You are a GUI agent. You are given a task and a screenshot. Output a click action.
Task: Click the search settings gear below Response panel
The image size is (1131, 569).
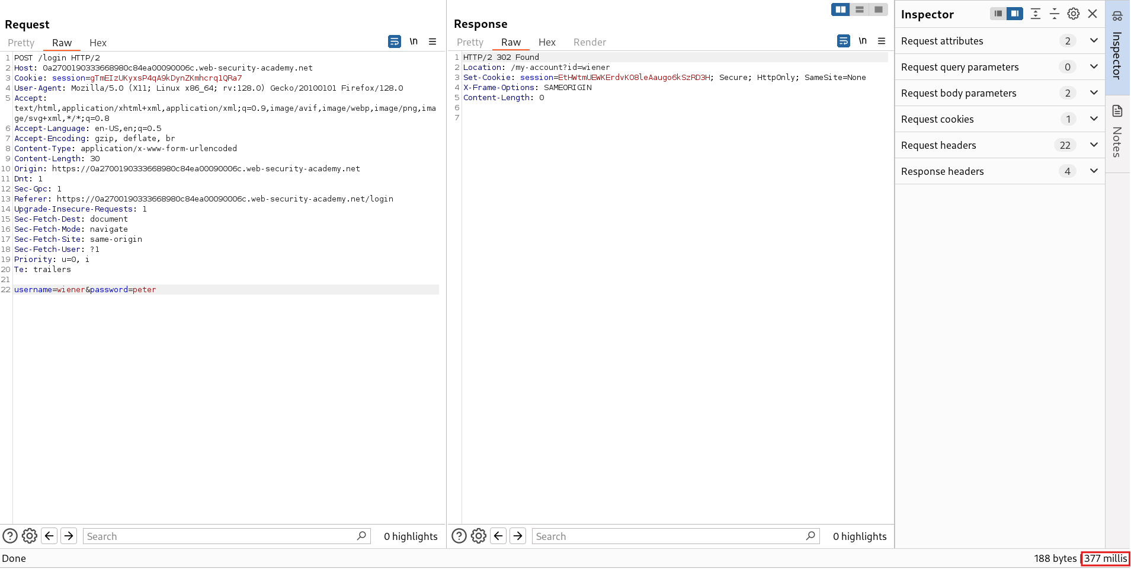(x=479, y=536)
